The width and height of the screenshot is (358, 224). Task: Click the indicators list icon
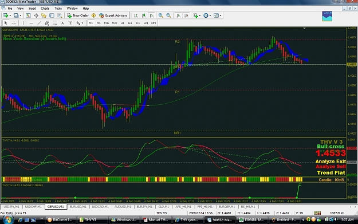tap(195, 15)
